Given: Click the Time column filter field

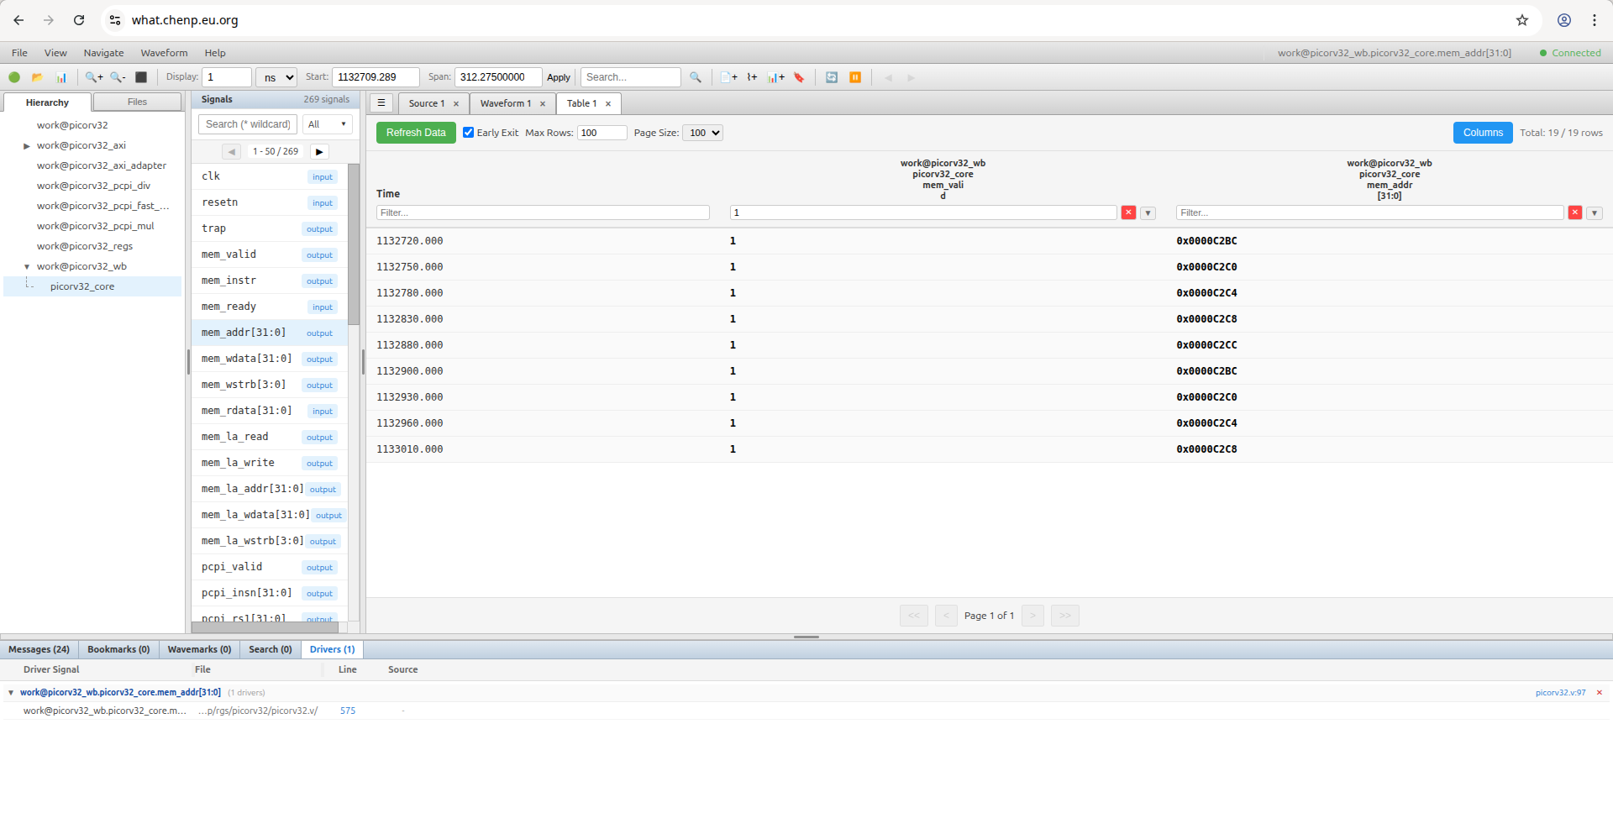Looking at the screenshot, I should point(543,212).
